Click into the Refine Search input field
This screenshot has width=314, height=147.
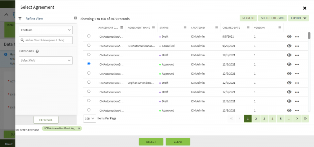click(x=46, y=40)
